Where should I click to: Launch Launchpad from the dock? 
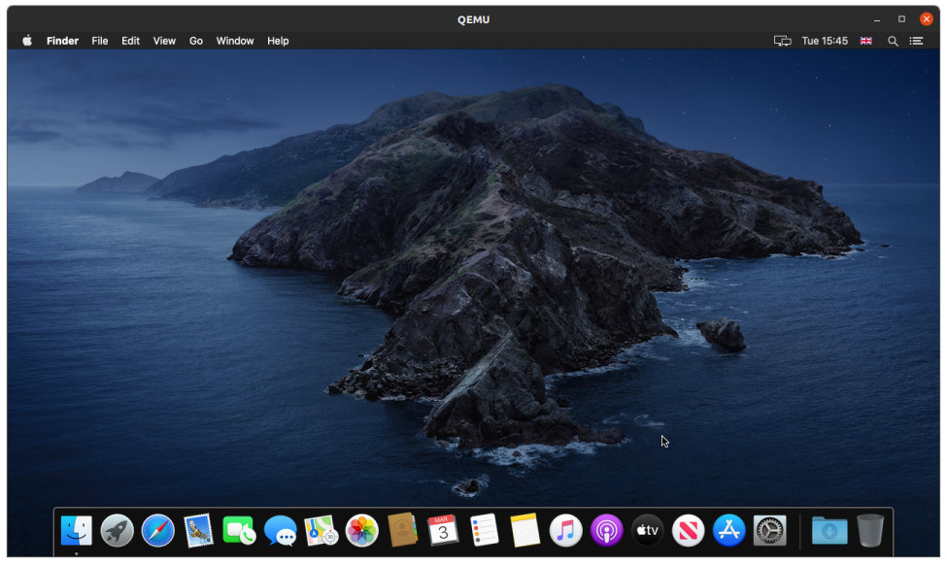[118, 530]
